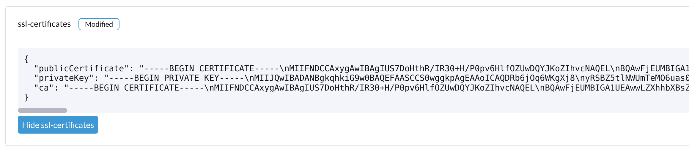Click the "privateKey" JSON key

(64, 78)
